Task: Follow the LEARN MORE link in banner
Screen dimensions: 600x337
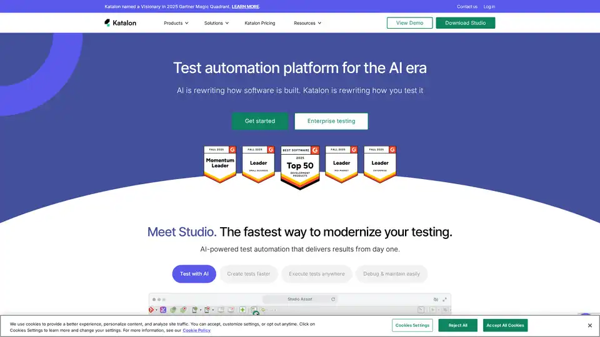Action: tap(245, 7)
